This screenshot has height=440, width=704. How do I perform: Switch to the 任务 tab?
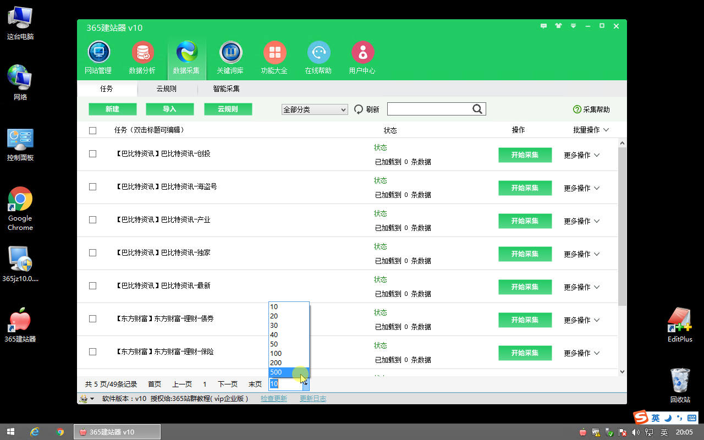tap(107, 89)
